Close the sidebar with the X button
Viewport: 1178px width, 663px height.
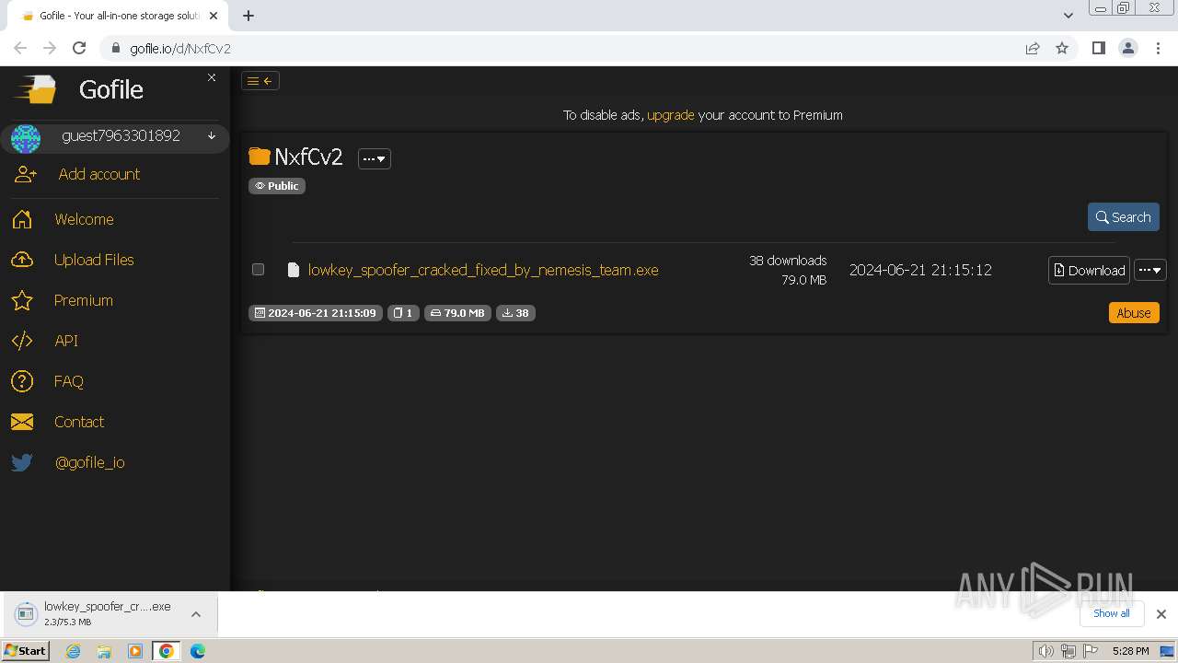[x=212, y=77]
